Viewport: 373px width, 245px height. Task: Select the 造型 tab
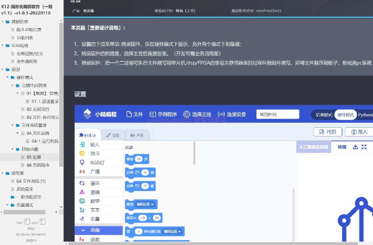(112, 135)
